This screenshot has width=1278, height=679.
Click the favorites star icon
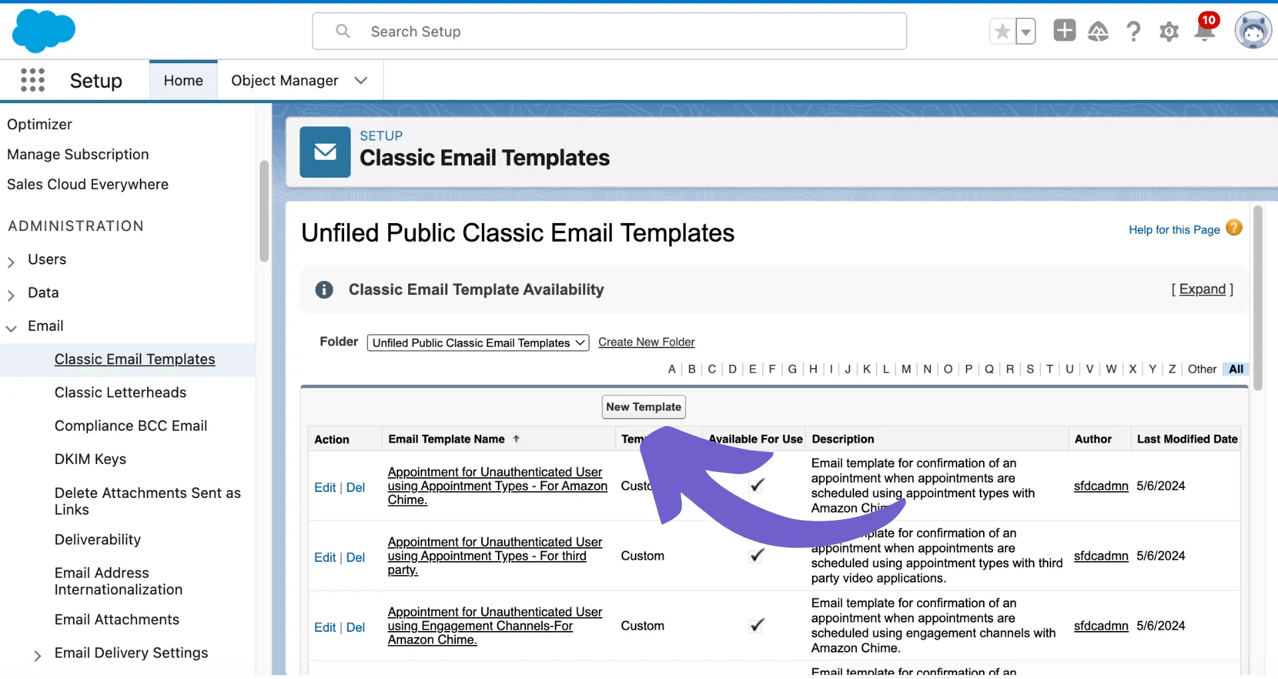[x=1002, y=31]
